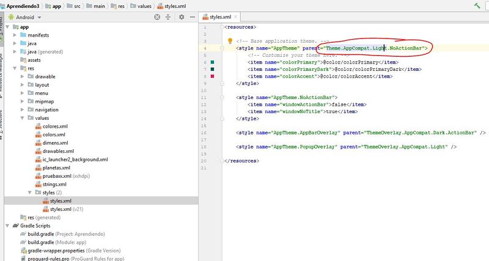Collapse the styles (2) group arrow
489x261 pixels.
[29, 193]
